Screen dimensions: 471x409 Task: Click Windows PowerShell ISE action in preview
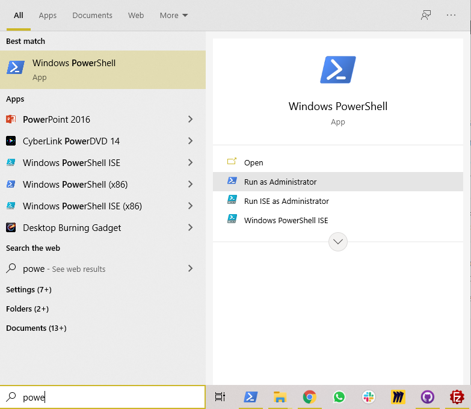338,220
